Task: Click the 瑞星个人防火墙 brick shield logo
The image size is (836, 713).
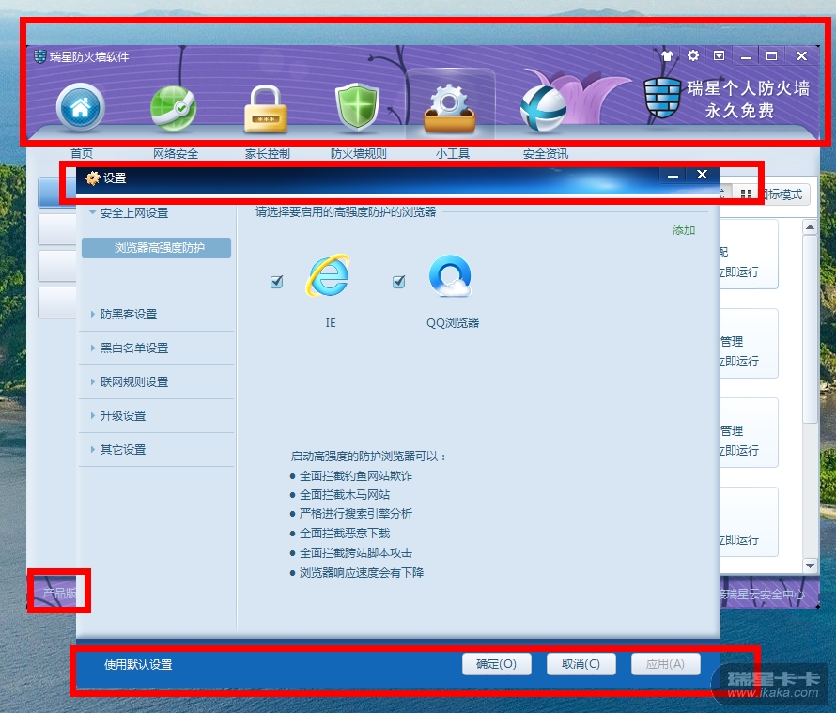Action: (662, 98)
